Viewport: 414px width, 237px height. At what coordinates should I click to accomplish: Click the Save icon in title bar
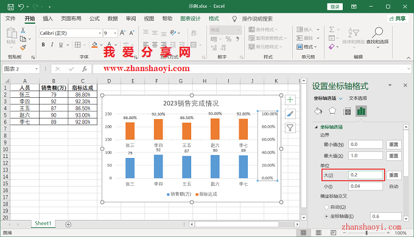tap(10, 7)
